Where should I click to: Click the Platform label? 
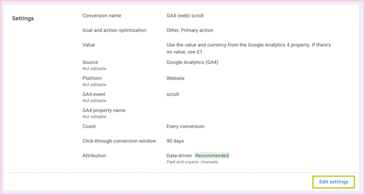[92, 78]
